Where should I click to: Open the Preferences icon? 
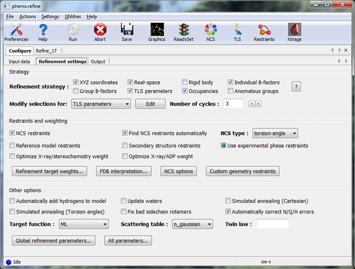[x=16, y=31]
